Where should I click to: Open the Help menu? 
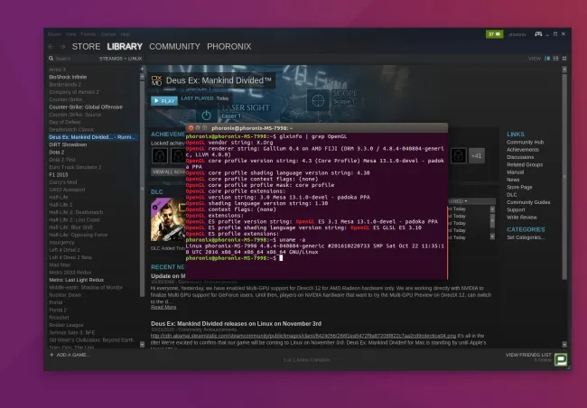pyautogui.click(x=125, y=34)
